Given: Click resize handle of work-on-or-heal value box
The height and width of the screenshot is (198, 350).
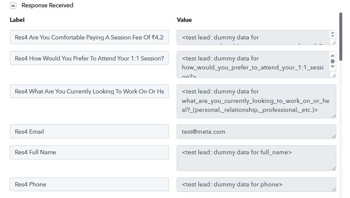Looking at the screenshot, I should [333, 115].
